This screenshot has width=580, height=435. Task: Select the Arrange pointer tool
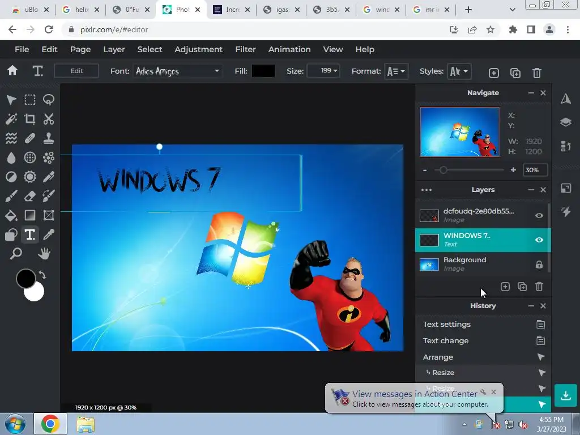point(11,100)
